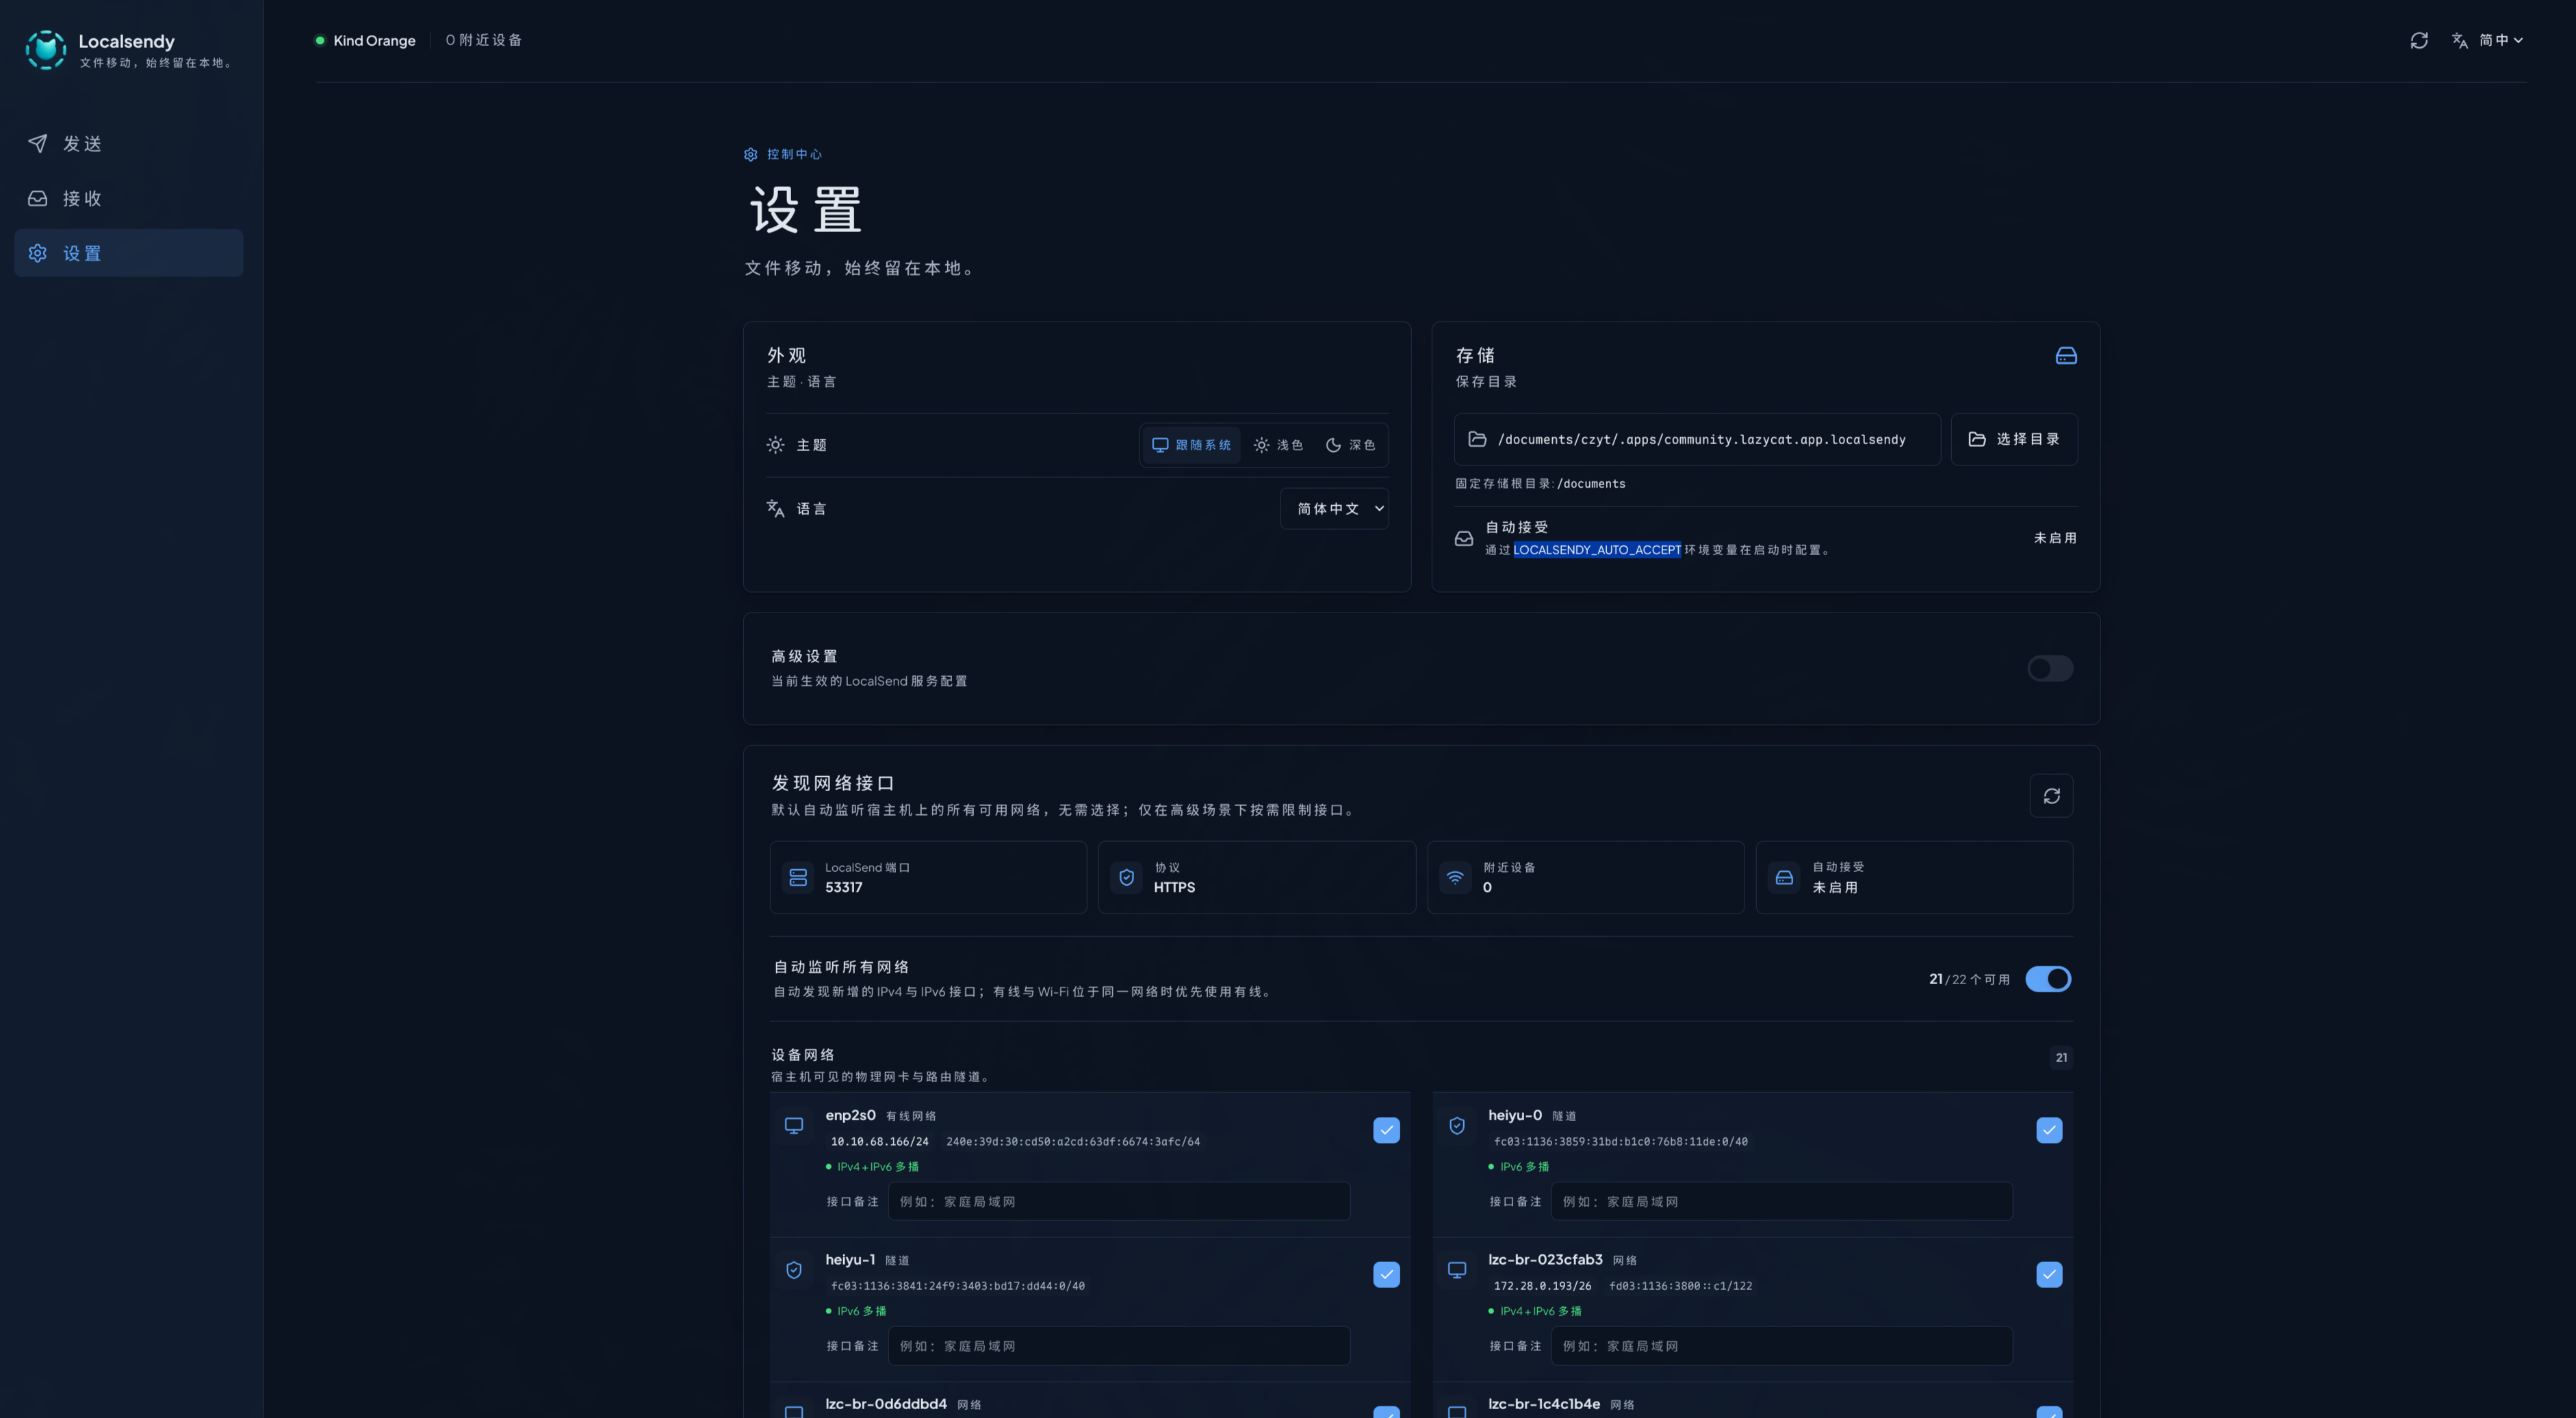Image resolution: width=2576 pixels, height=1418 pixels.
Task: Click the port value 53317
Action: (x=843, y=887)
